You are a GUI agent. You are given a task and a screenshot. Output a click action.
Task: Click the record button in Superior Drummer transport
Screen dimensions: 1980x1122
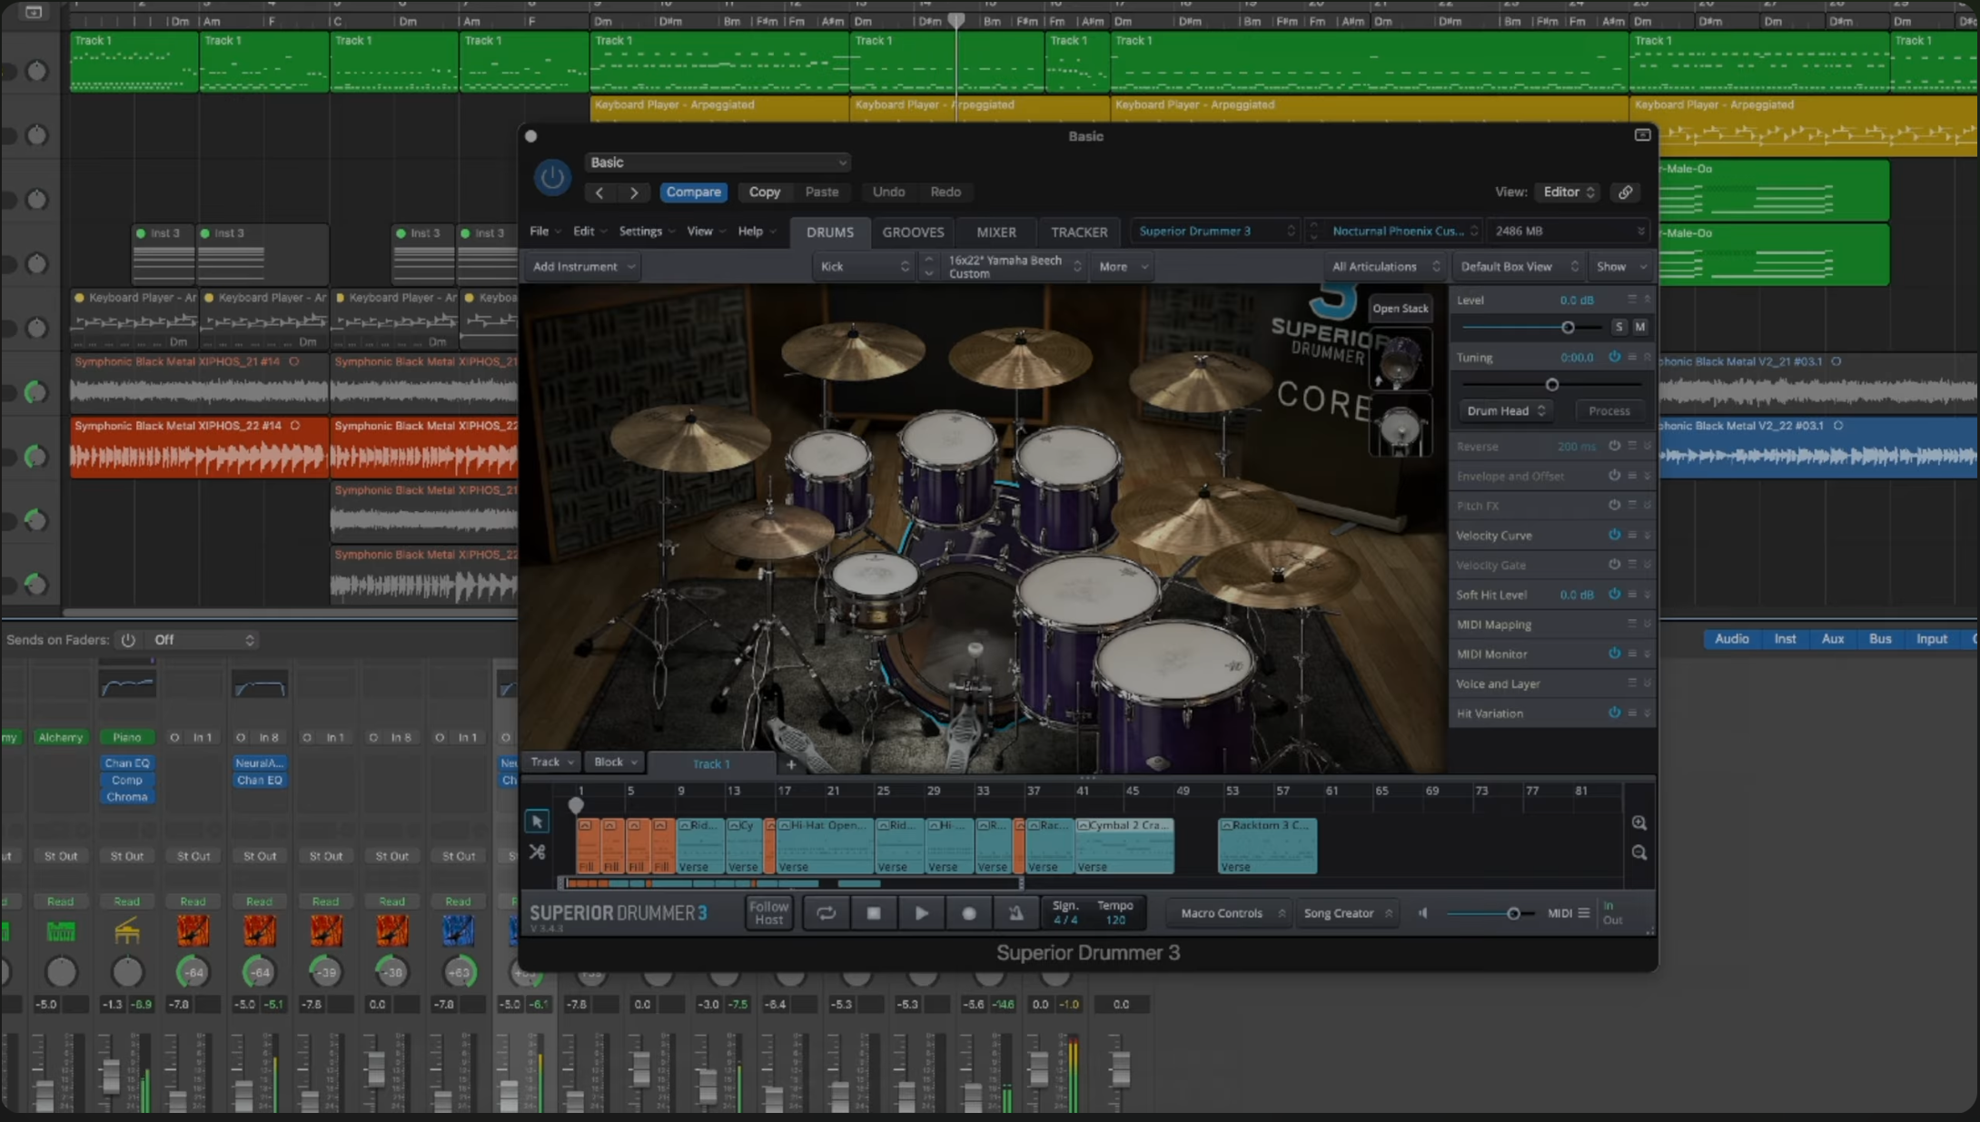[968, 913]
